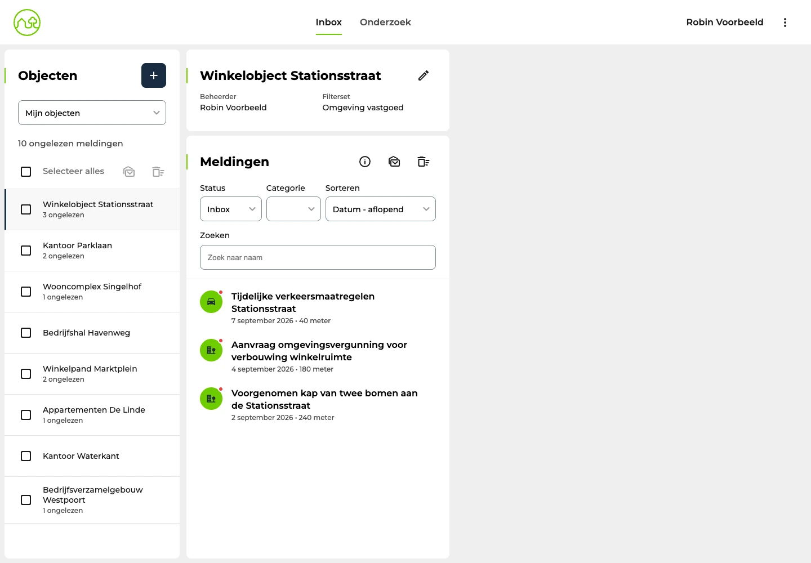Screen dimensions: 811x563
Task: Check the Winkelobject Stationsstraat checkbox
Action: (26, 209)
